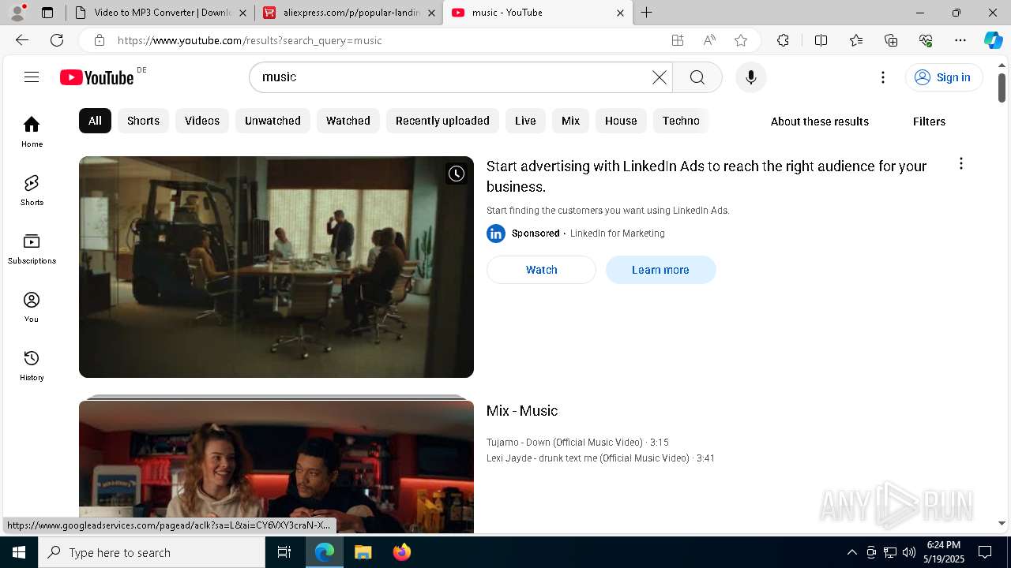Click the LinkedIn for Marketing link
The image size is (1011, 568).
coord(617,234)
